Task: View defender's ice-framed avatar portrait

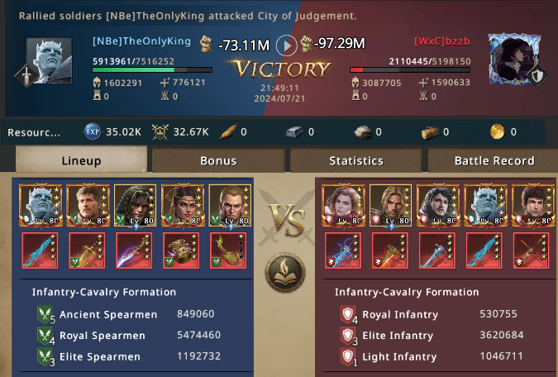Action: (515, 60)
